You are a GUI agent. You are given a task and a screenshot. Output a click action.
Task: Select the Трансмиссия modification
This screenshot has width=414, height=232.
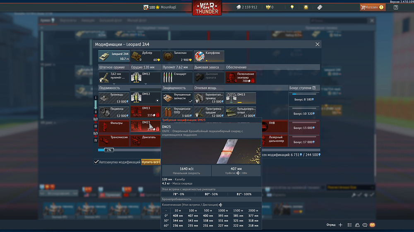(x=114, y=141)
